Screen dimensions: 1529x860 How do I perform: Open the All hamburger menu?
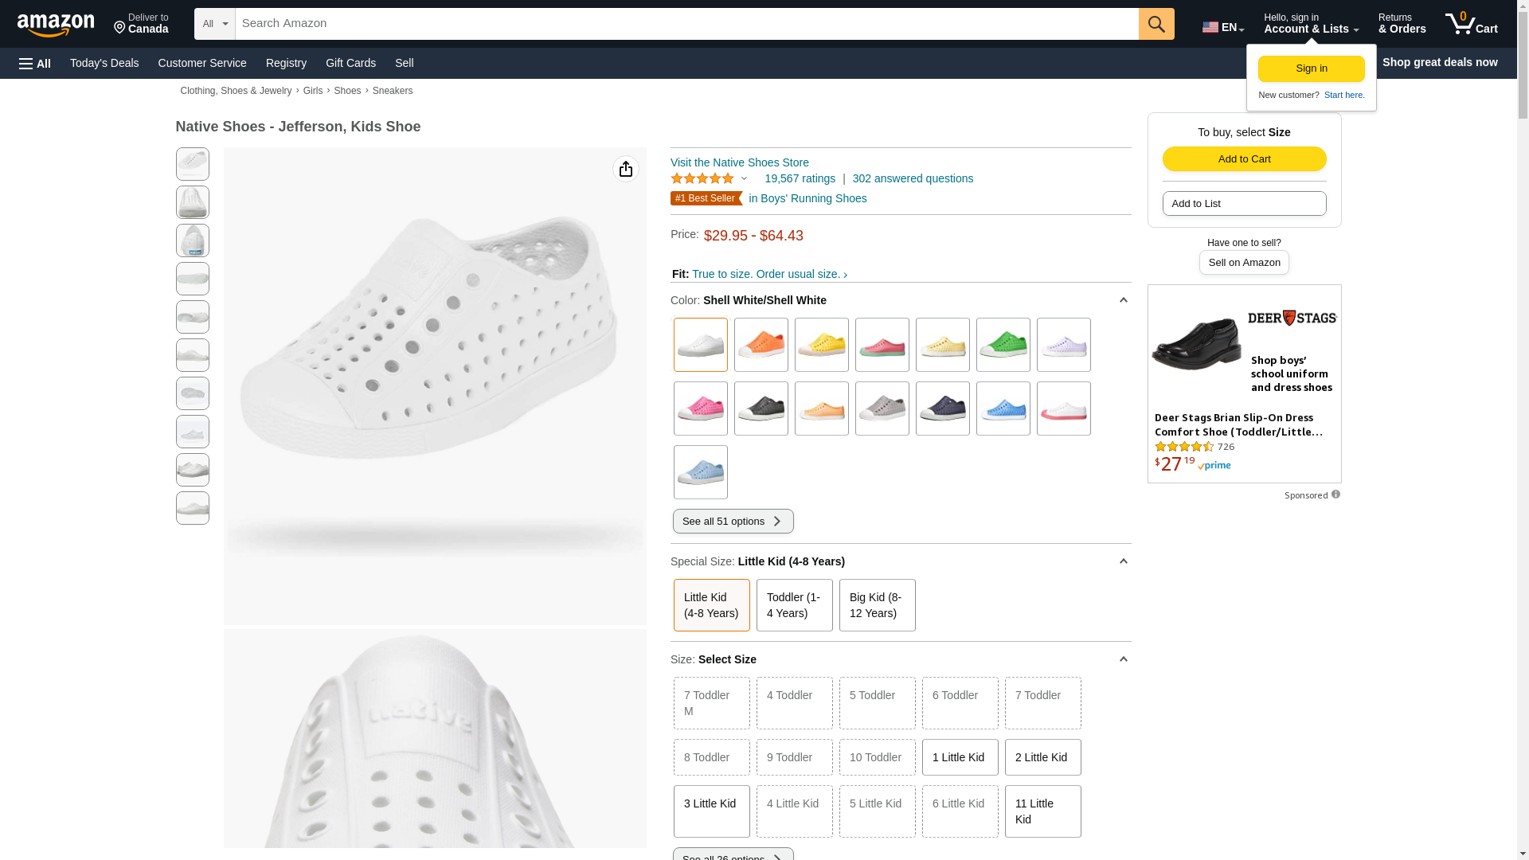point(35,63)
